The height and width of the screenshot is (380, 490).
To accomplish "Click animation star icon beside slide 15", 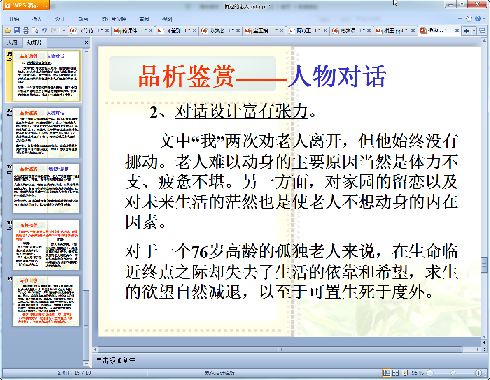I will coord(9,60).
